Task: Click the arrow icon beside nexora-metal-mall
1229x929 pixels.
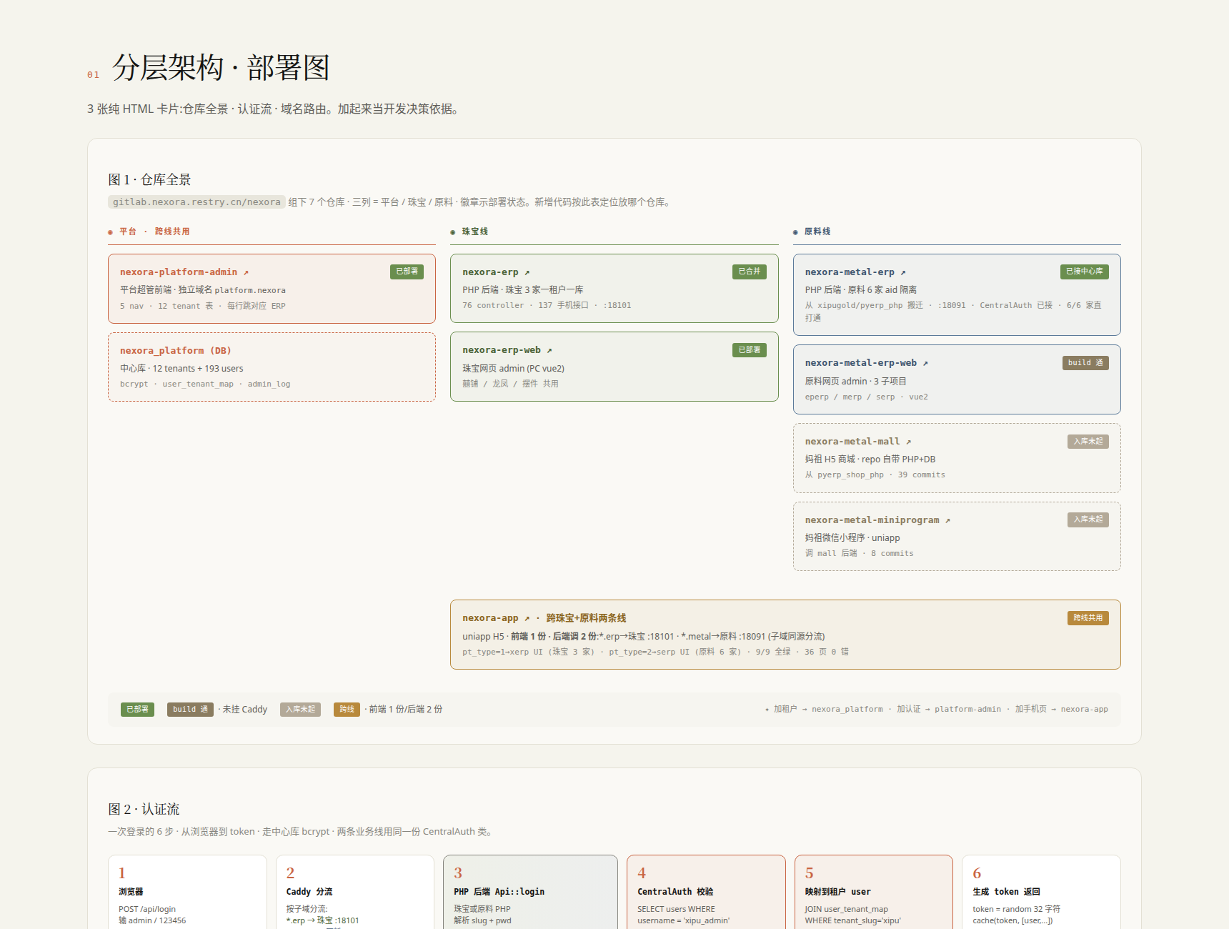Action: (x=909, y=442)
